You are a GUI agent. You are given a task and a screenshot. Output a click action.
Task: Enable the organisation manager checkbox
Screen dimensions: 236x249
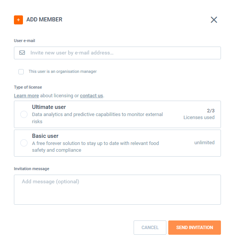[21, 72]
